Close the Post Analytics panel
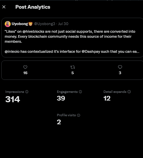 [x=4, y=7]
